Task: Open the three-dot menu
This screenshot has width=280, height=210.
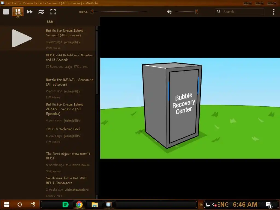Action: (x=273, y=12)
